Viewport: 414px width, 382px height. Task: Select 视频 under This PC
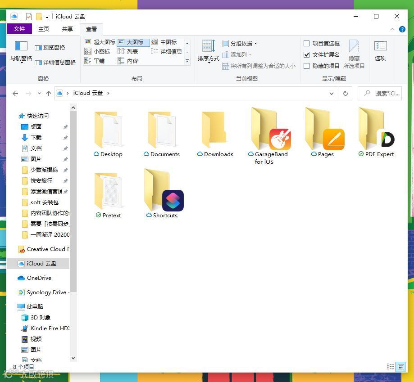tap(31, 339)
